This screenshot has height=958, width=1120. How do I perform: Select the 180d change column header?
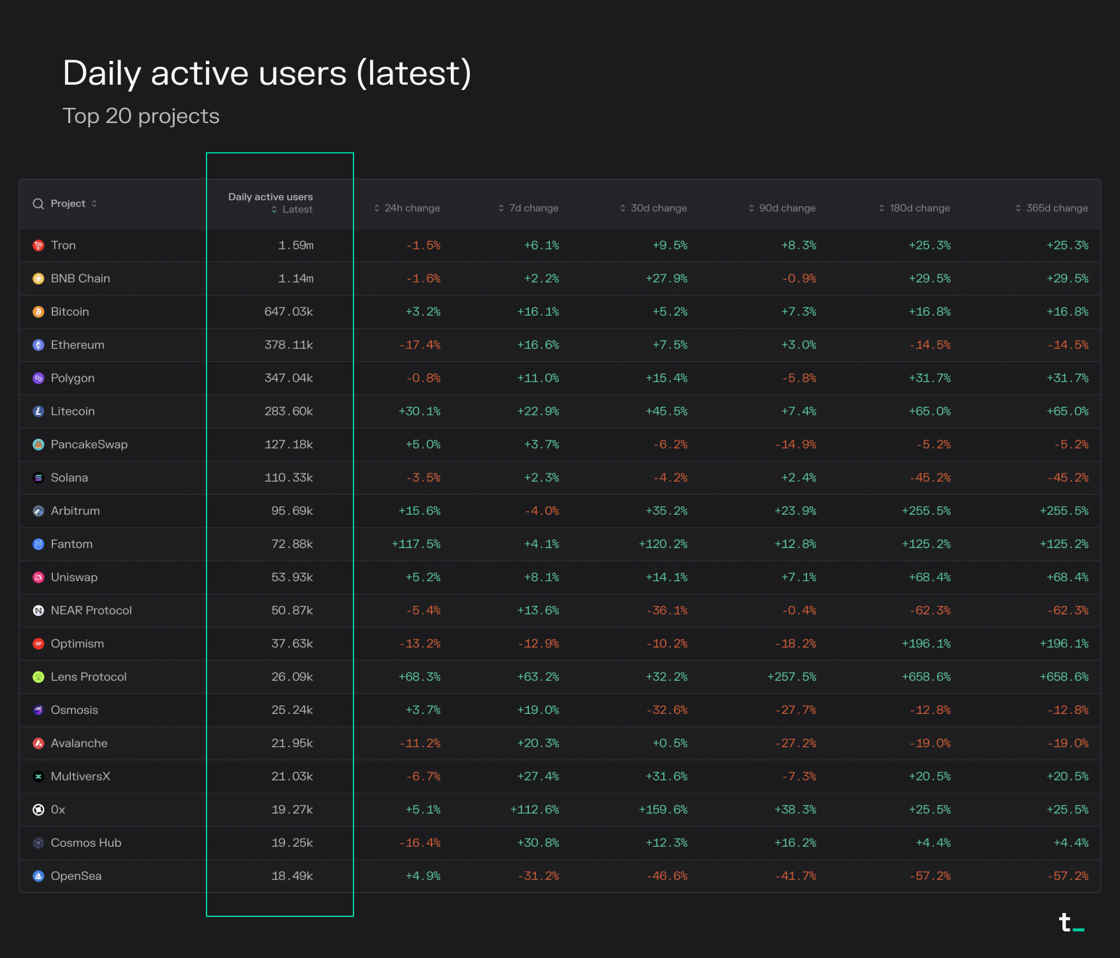coord(914,208)
